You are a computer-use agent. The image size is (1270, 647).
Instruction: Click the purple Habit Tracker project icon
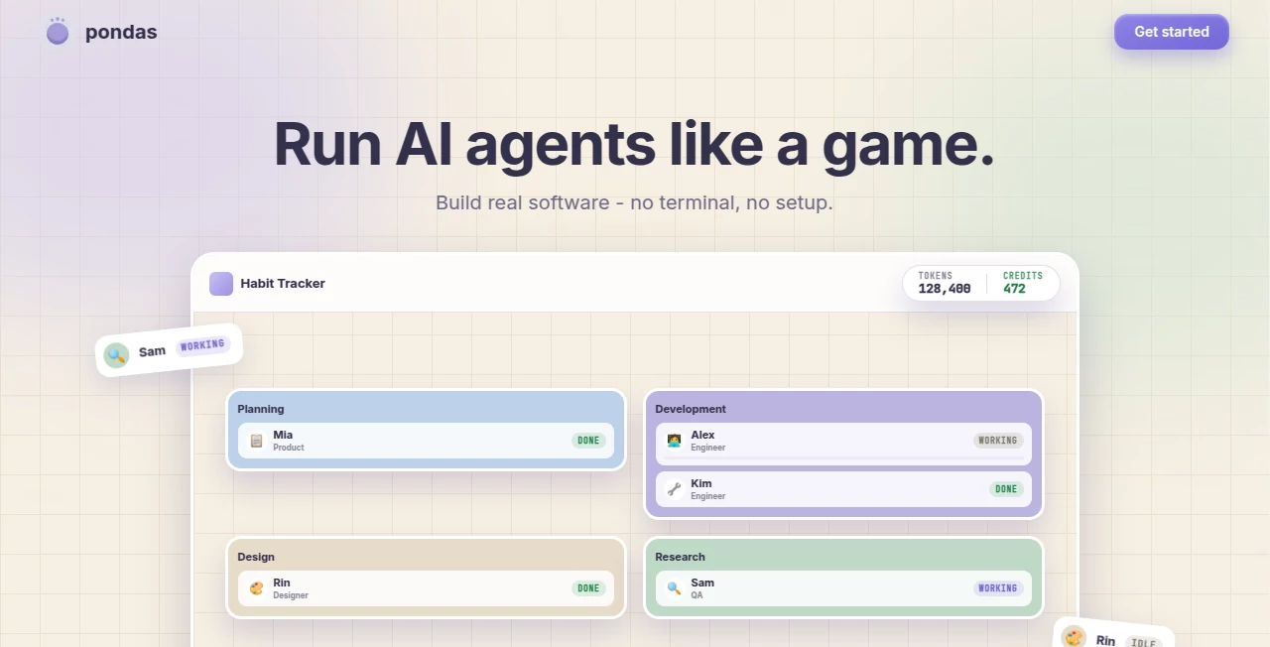tap(221, 284)
